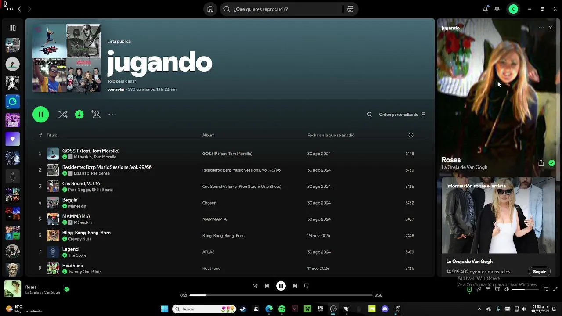
Task: Open the connect to a device menu
Action: (x=497, y=290)
